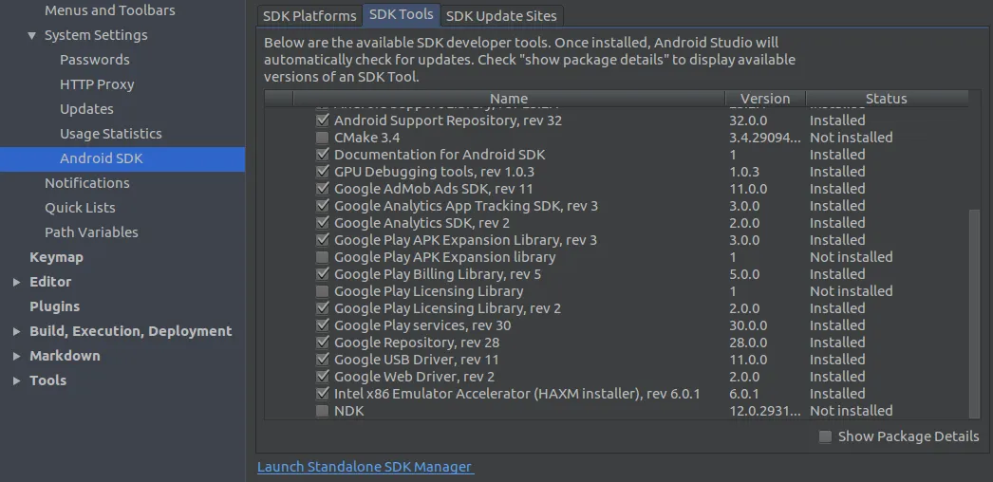Sort packages by the Name column header
The height and width of the screenshot is (482, 993).
(x=509, y=99)
